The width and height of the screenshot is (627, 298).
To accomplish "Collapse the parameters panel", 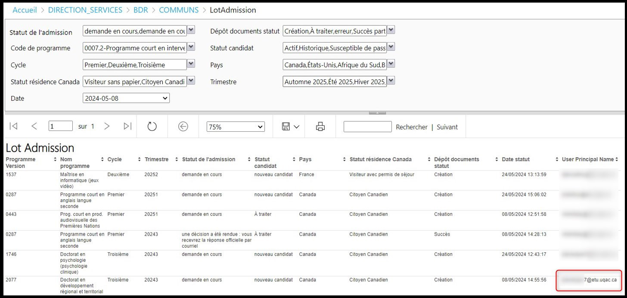I will tap(377, 113).
